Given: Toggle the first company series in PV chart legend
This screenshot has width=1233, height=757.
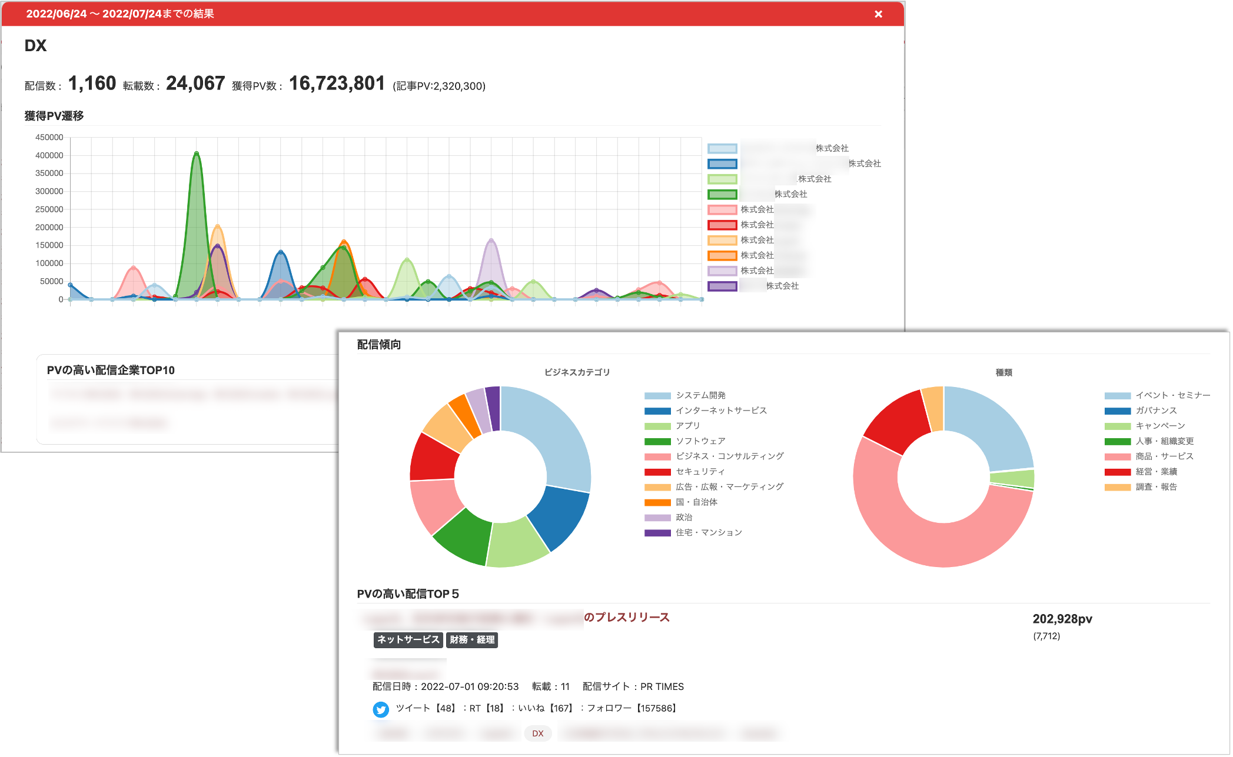Looking at the screenshot, I should pos(722,148).
